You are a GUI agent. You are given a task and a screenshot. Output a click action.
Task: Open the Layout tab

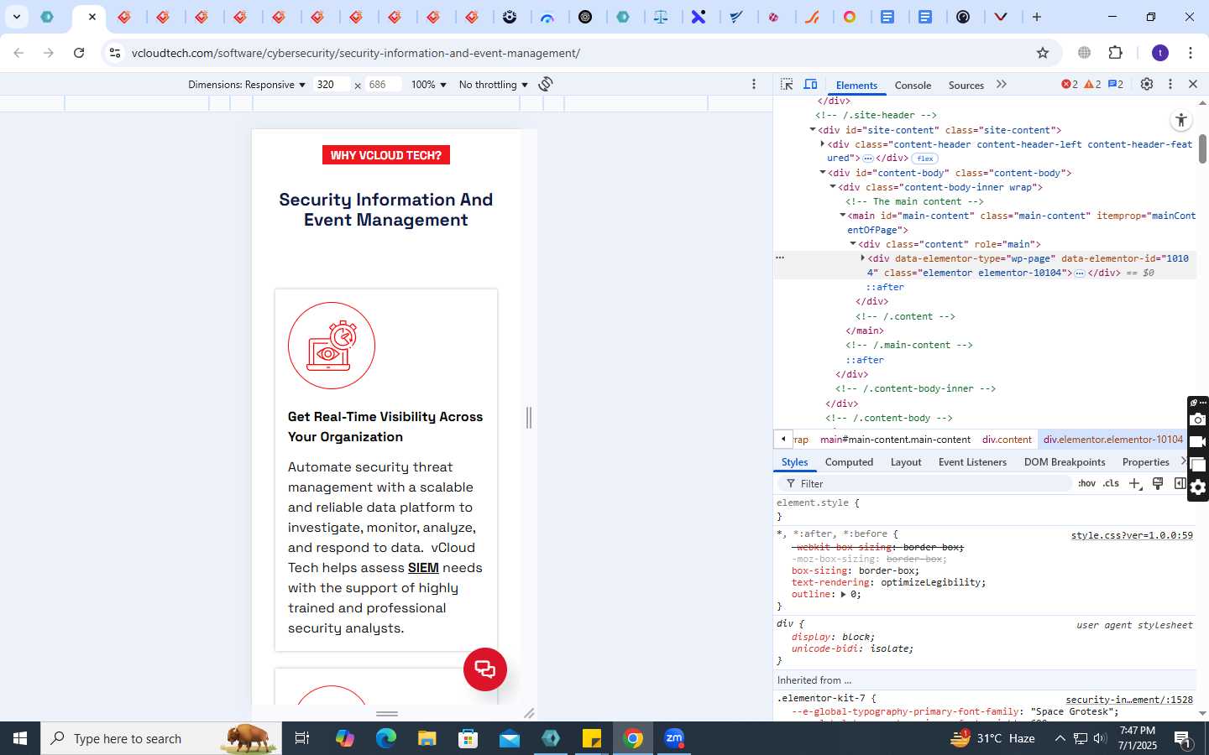(x=906, y=462)
